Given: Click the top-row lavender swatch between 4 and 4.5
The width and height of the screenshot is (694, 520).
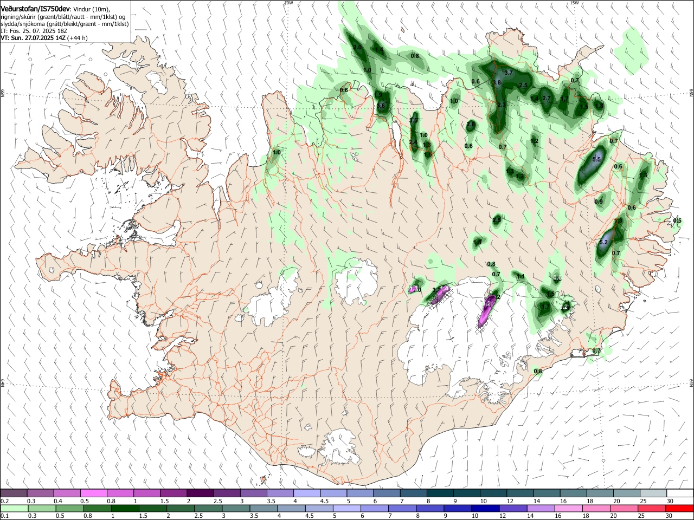Looking at the screenshot, I should 307,493.
